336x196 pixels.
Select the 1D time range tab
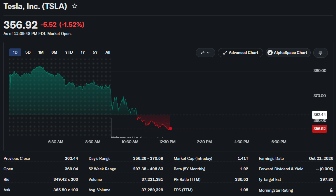point(15,52)
